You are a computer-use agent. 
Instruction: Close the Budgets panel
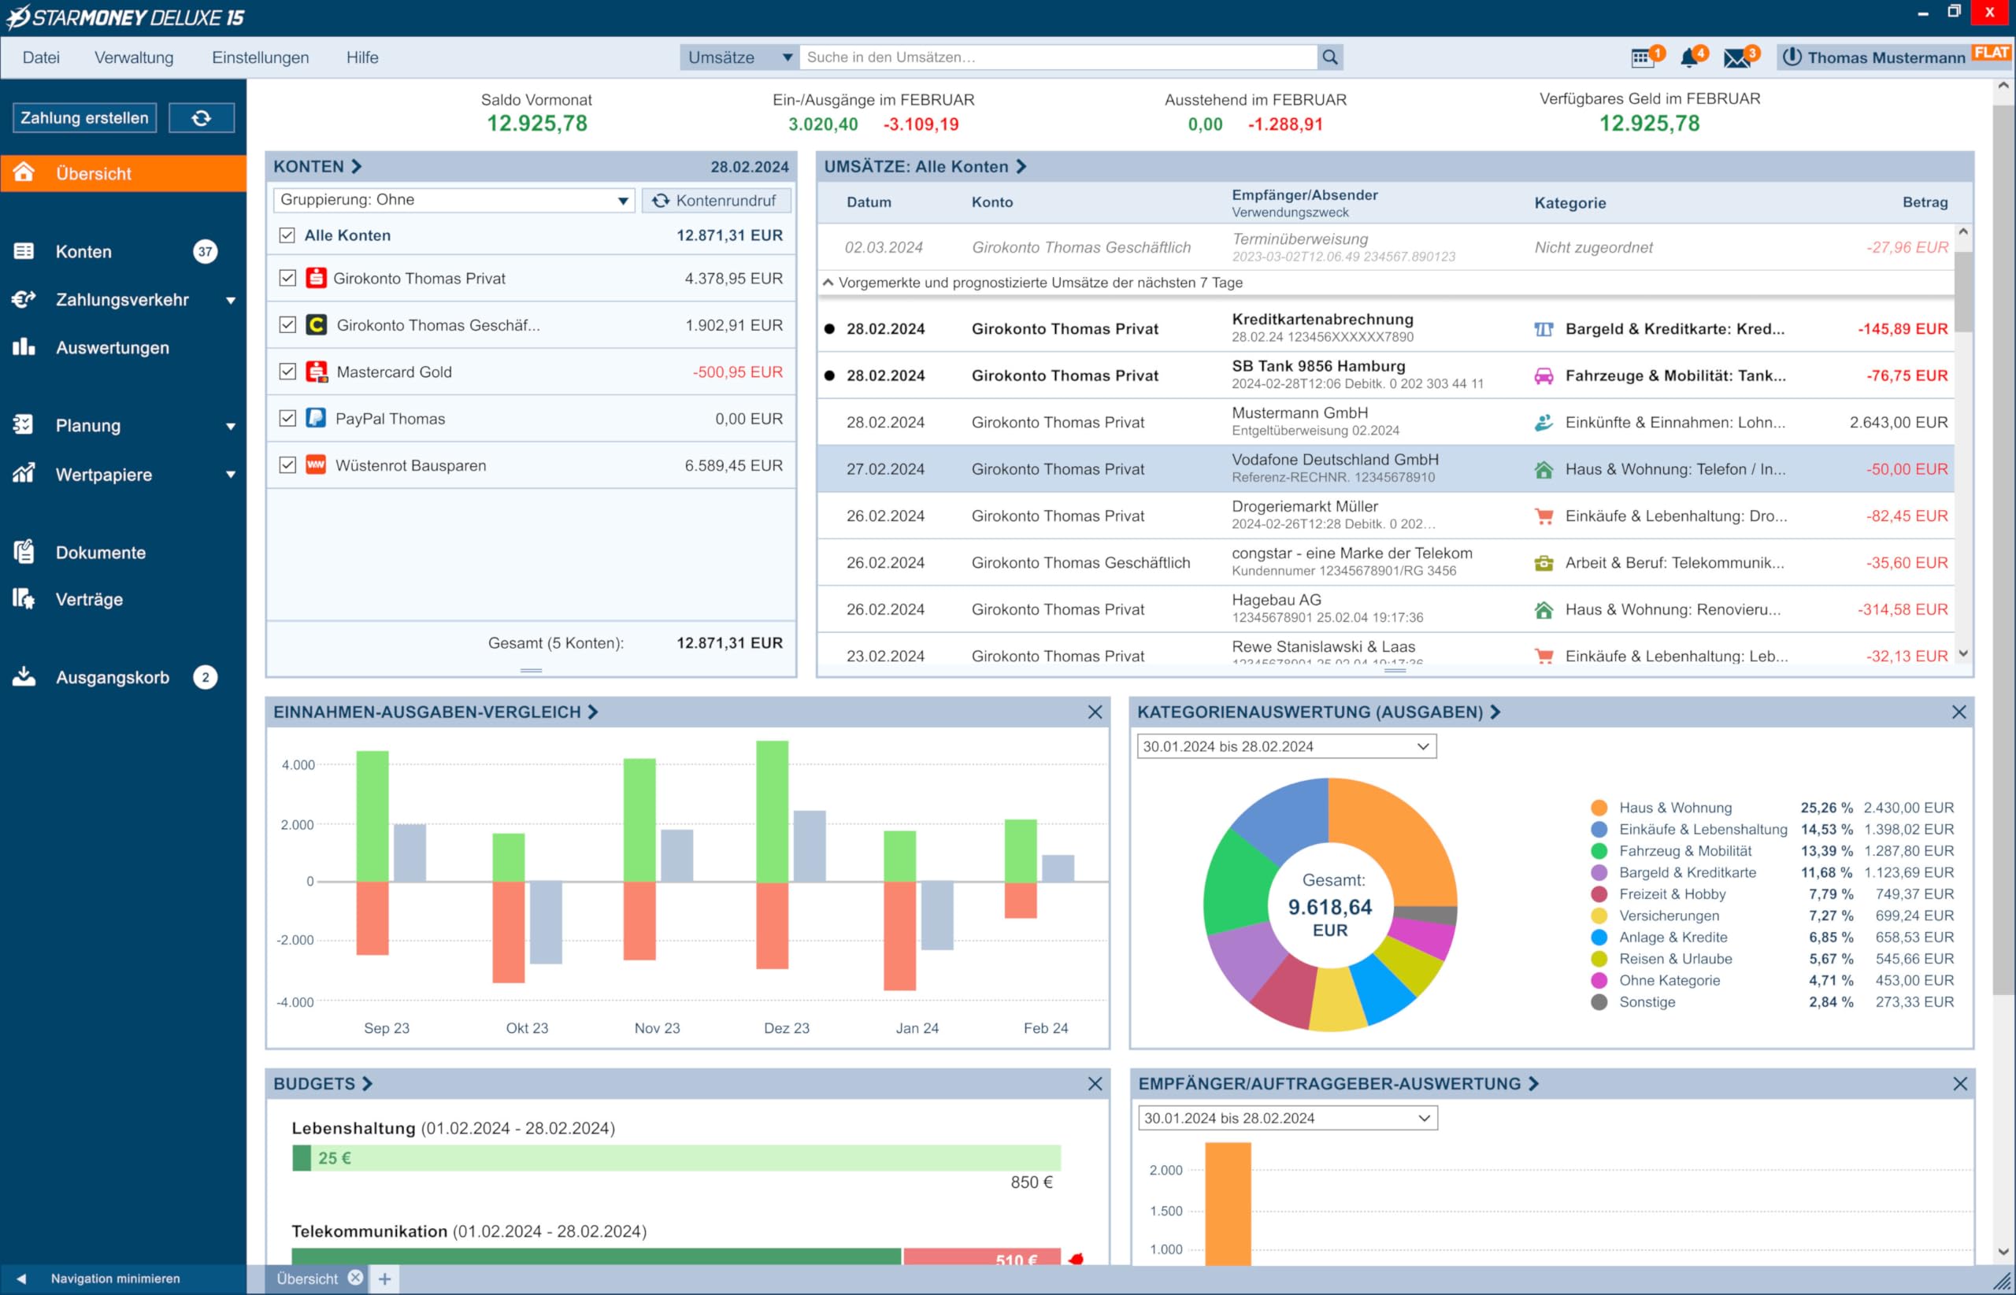pos(1094,1084)
